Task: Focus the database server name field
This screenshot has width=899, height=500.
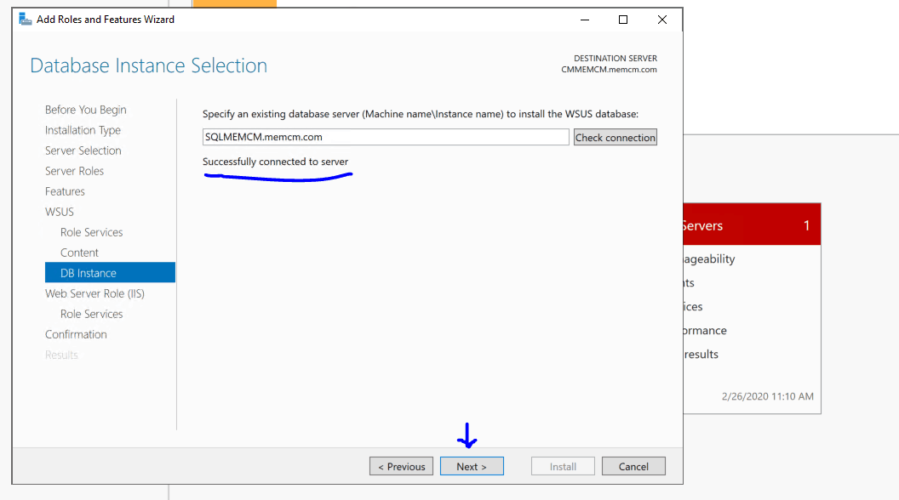Action: (385, 137)
